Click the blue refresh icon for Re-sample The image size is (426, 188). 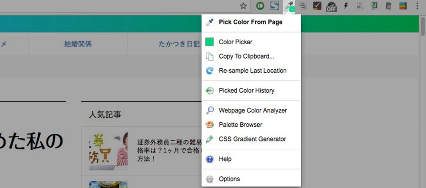pos(209,71)
